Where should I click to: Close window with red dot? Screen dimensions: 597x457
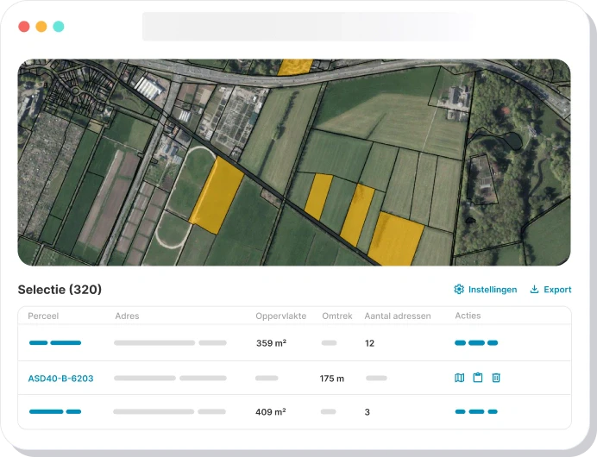[24, 27]
